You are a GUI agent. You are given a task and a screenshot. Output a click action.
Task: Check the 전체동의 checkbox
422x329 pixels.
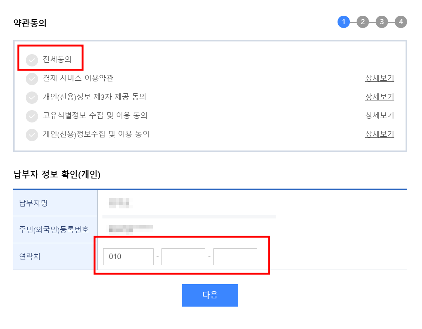pyautogui.click(x=32, y=60)
